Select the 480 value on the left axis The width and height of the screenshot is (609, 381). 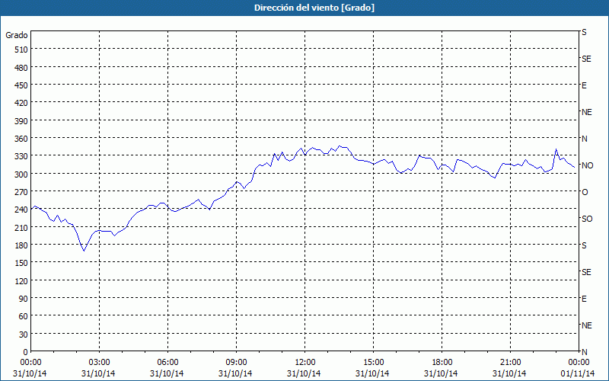(21, 68)
